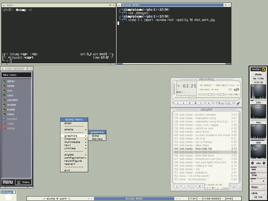Stop playback with the square stop button
The image size is (268, 201).
pos(195,103)
